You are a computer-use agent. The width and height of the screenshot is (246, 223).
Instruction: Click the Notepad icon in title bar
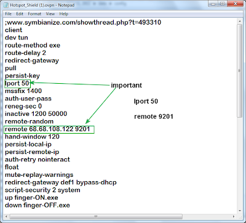point(6,5)
